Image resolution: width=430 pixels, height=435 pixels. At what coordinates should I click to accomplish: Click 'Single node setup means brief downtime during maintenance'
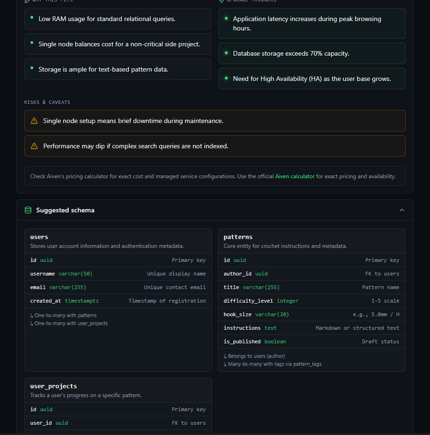133,121
